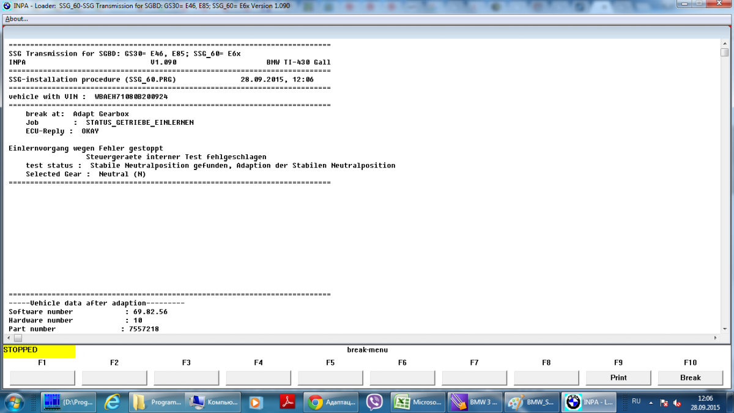Click 'Steuergeraete interner Test fehlgeschlagen' line
The width and height of the screenshot is (734, 413).
[176, 157]
